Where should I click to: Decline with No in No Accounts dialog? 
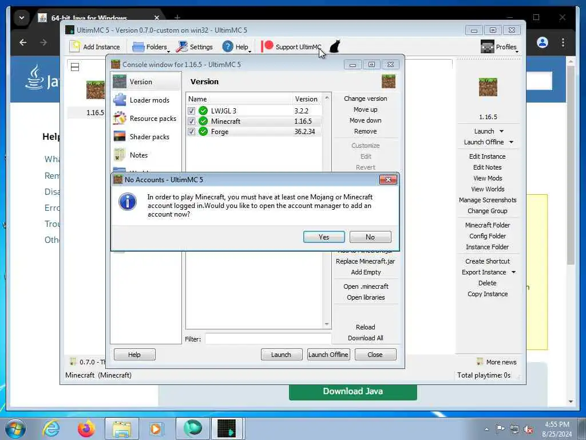[370, 237]
